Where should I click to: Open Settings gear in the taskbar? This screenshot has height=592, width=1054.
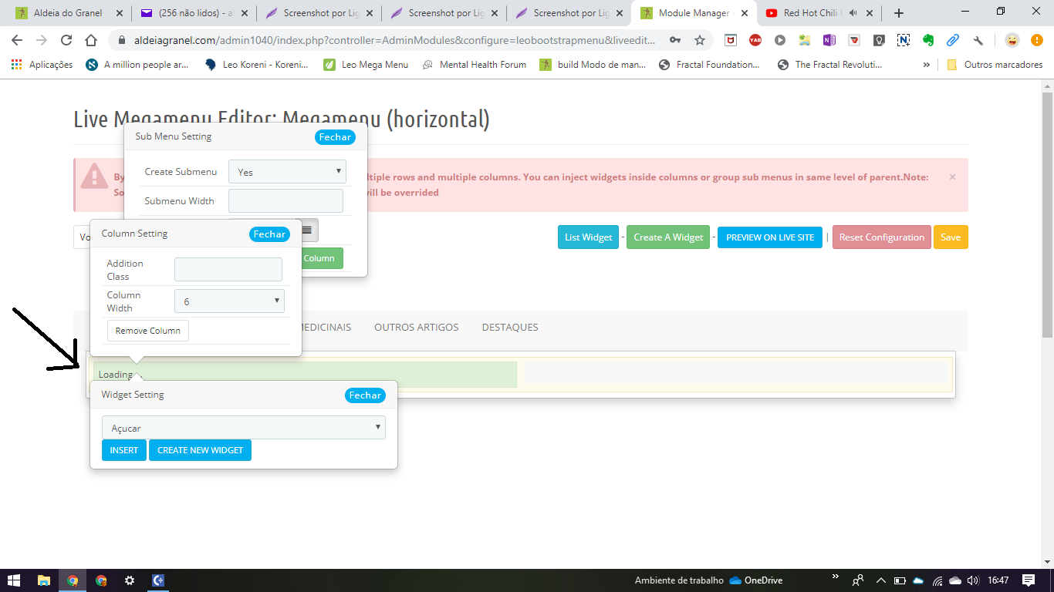pos(130,580)
